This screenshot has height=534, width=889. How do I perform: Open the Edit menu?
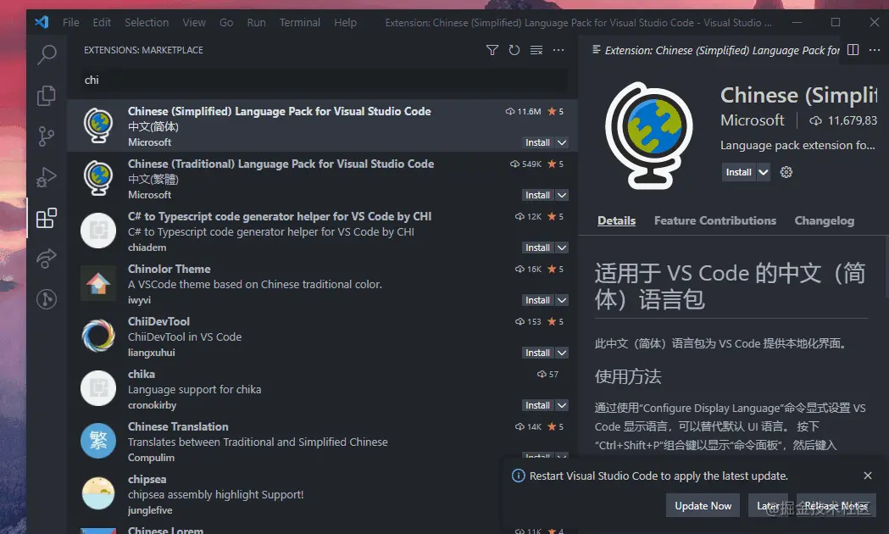tap(102, 22)
